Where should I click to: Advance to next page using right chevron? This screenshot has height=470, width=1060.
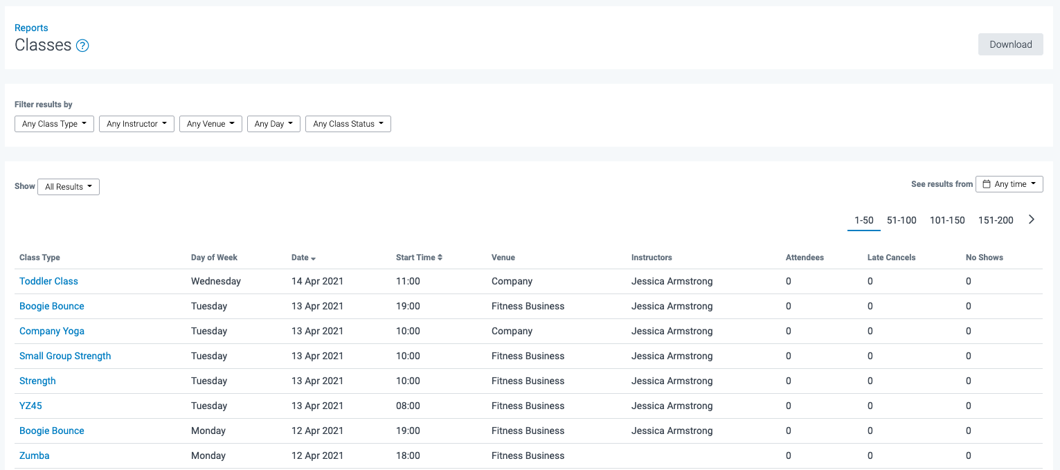[1032, 219]
